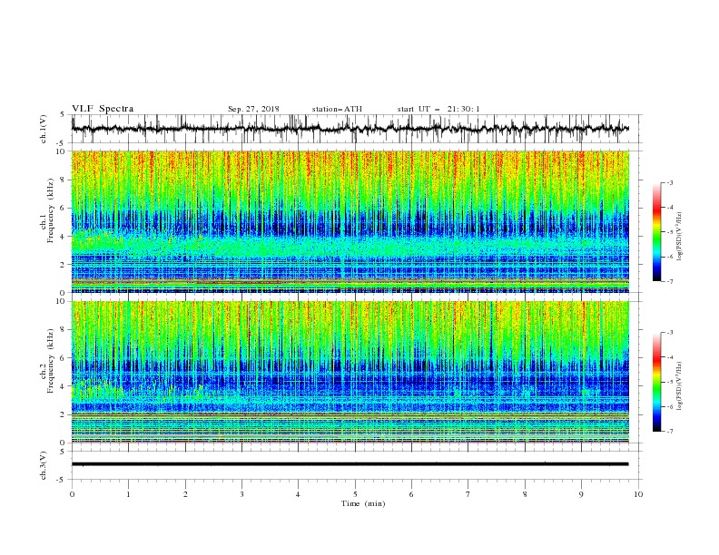Click time-axis tick label '5' under ch.3
719x555 pixels.
click(355, 494)
